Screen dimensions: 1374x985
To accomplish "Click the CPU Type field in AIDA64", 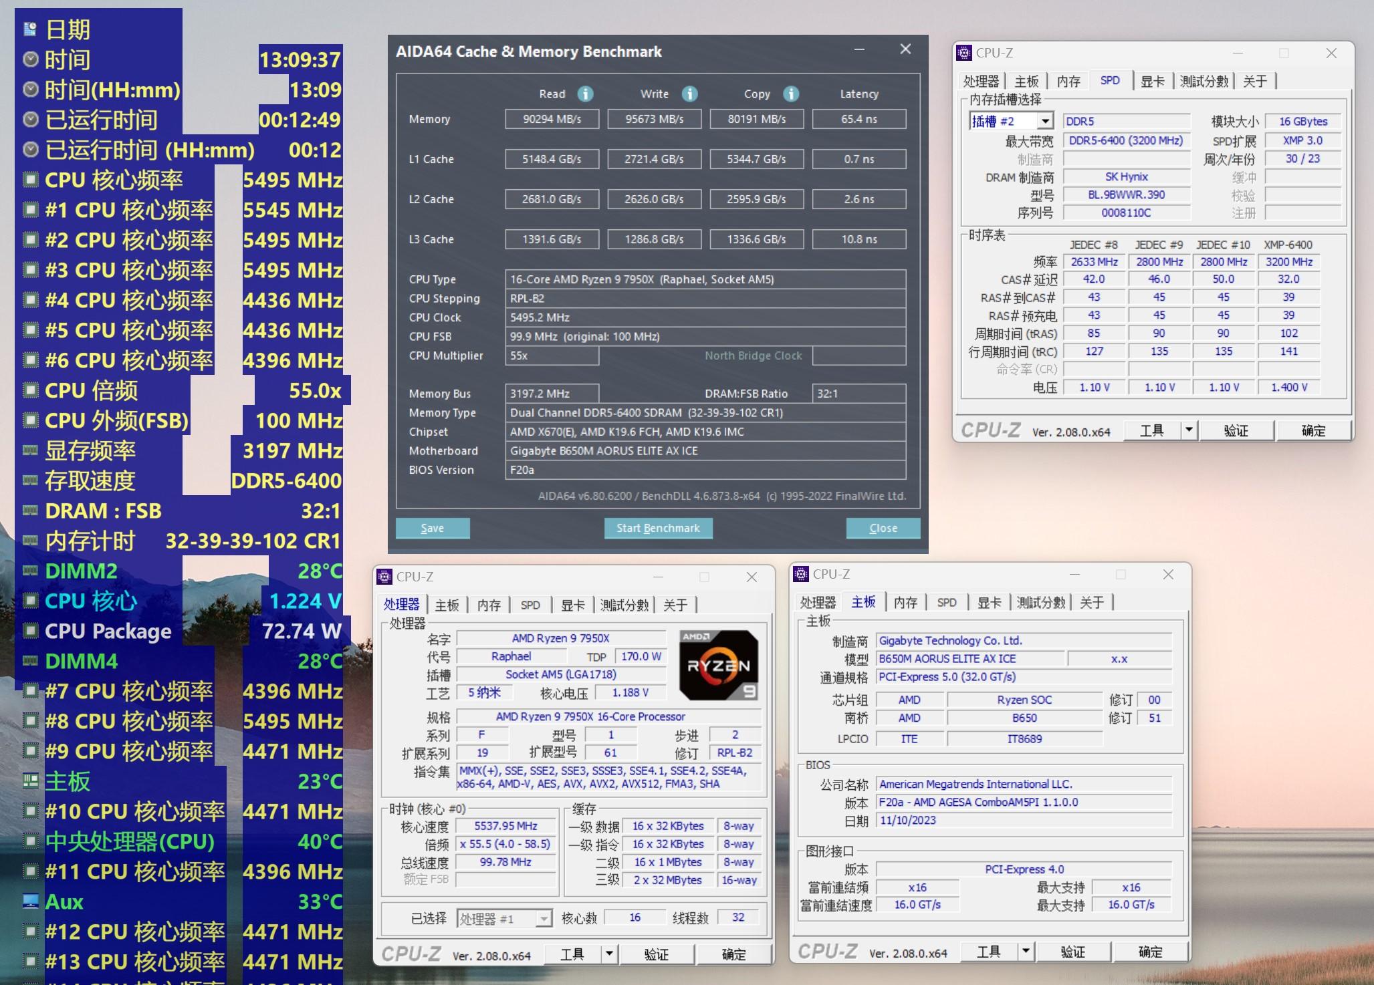I will 705,279.
